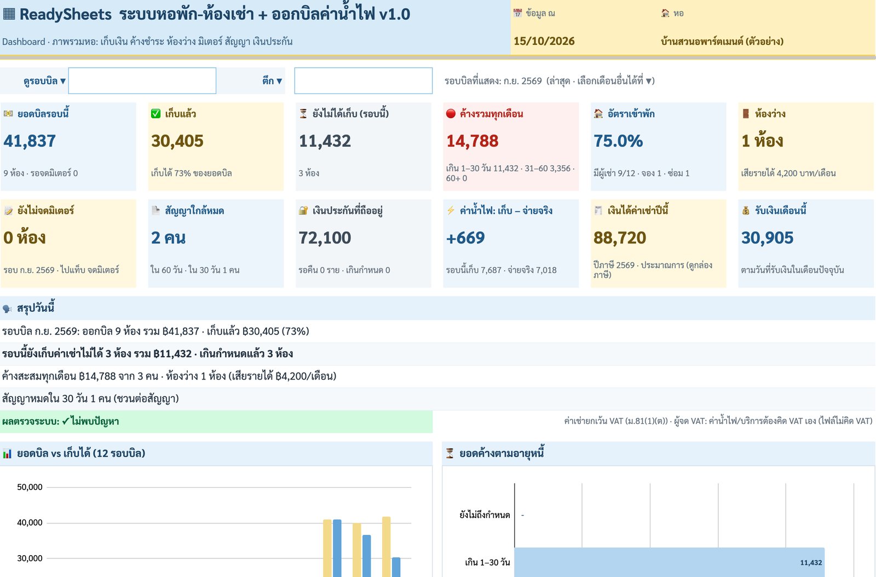
Task: Click the subtext รอบนี้เก็บ 7,687 · จ่ายจริง 7,018
Action: tap(502, 270)
